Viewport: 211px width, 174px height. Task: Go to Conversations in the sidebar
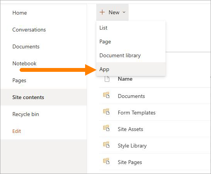(x=29, y=30)
